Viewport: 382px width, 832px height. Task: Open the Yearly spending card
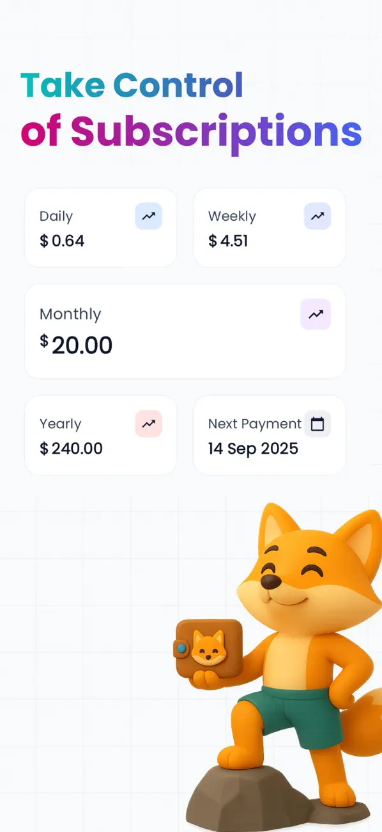(100, 435)
